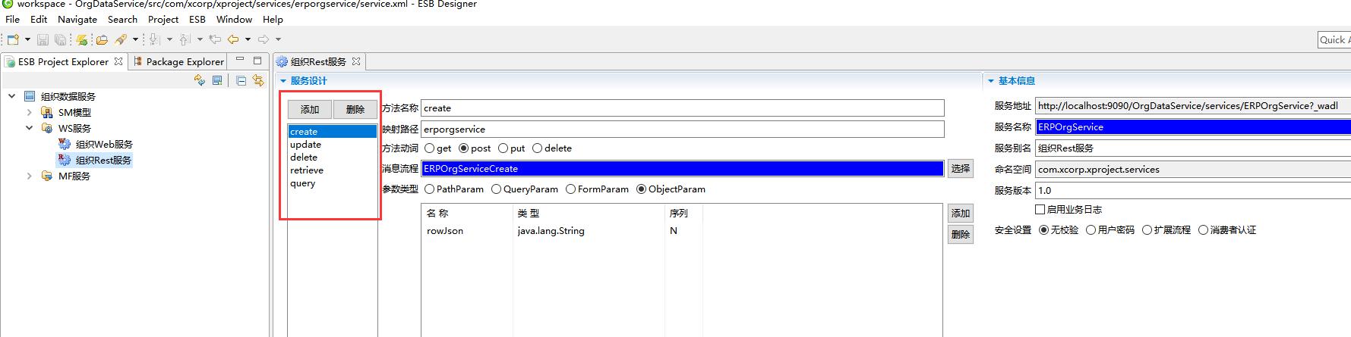This screenshot has height=337, width=1351.
Task: Click the monitor icon in explorer toolbar
Action: [217, 80]
